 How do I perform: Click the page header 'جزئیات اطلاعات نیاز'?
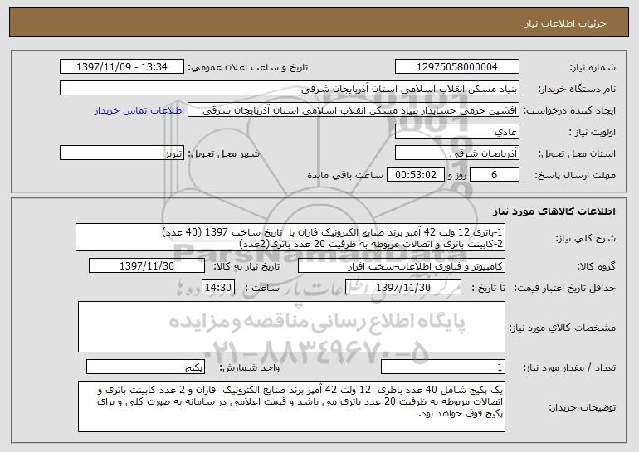[x=565, y=23]
